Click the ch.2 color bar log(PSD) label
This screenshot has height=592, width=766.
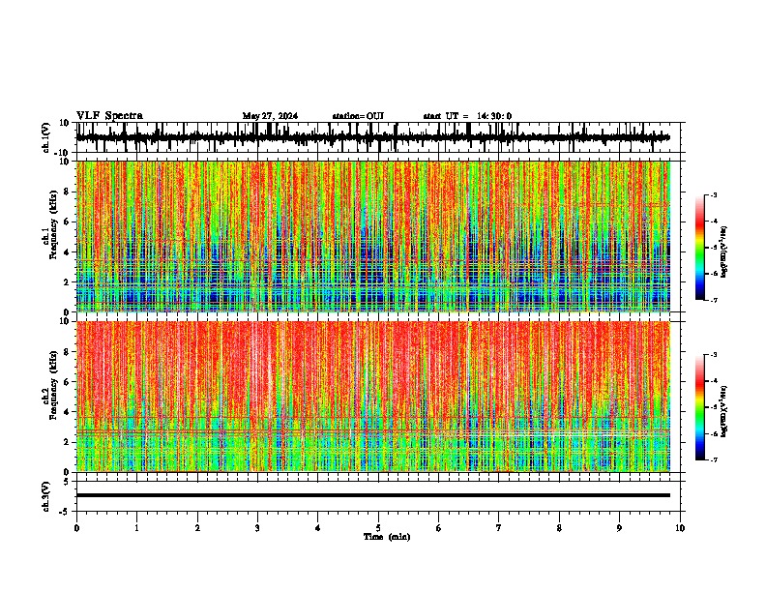[724, 411]
